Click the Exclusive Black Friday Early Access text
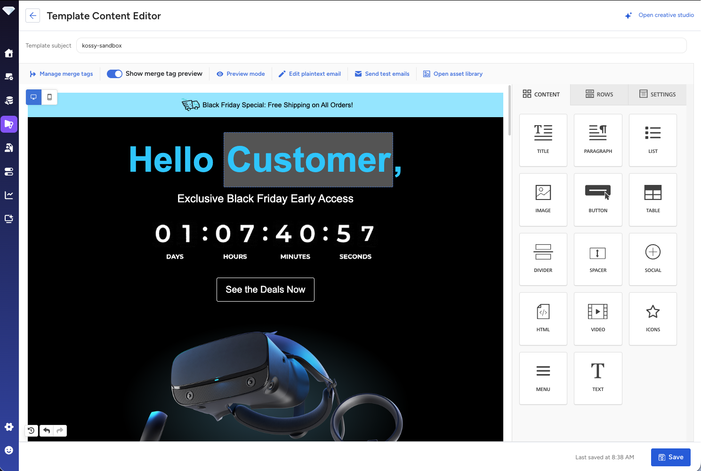 266,199
